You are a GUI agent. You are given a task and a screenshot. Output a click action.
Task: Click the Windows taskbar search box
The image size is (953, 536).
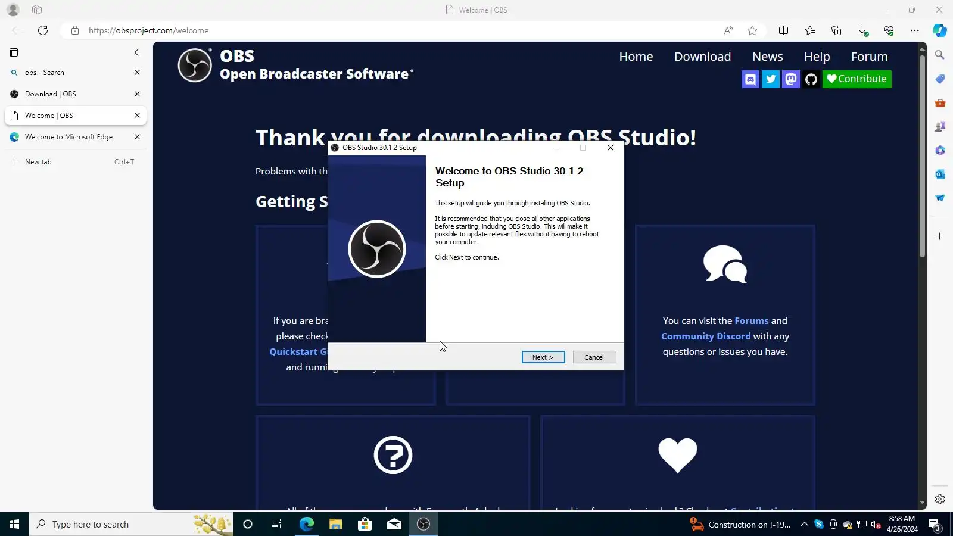coord(131,524)
